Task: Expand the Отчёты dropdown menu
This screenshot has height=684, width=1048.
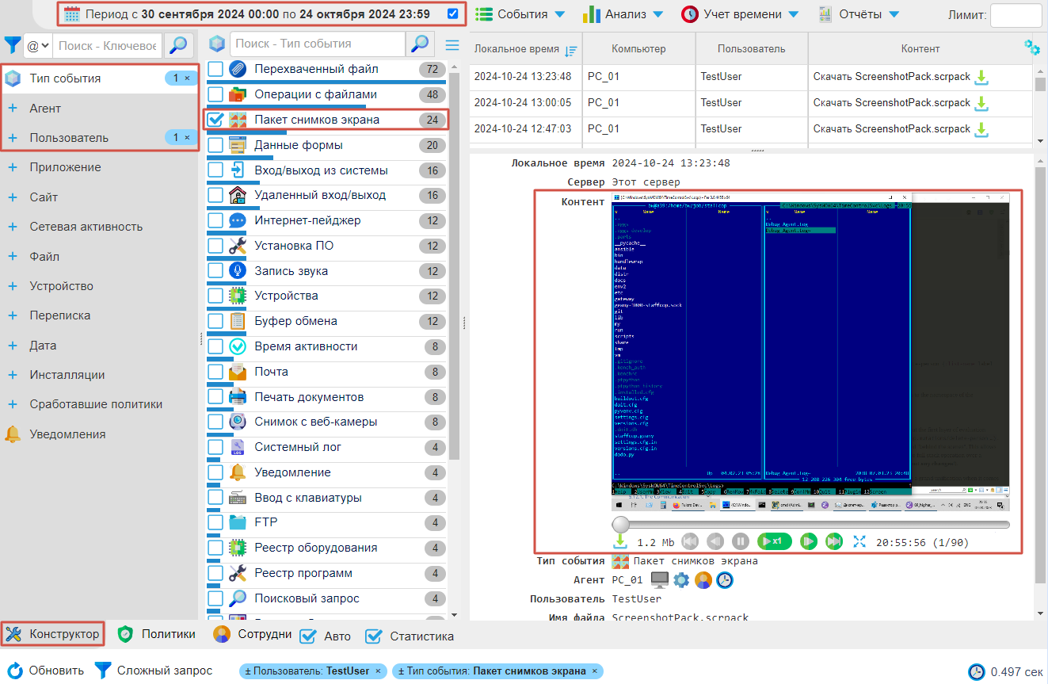Action: [x=859, y=14]
